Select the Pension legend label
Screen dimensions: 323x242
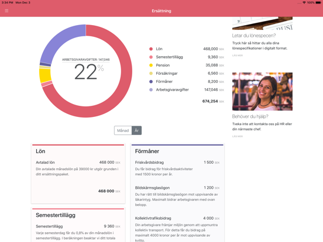[x=163, y=65]
